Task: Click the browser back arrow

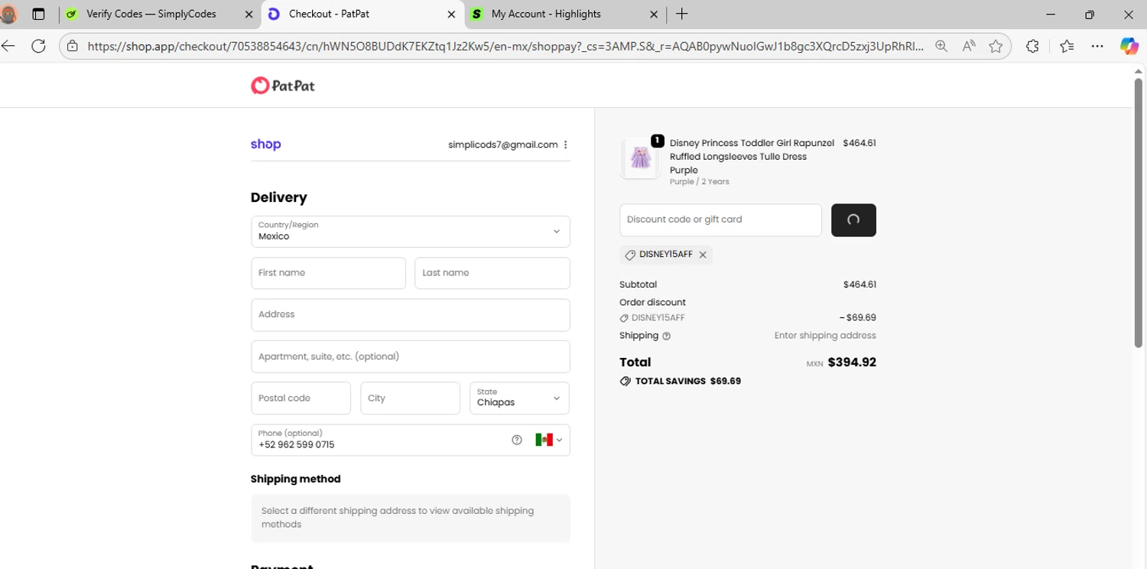Action: pyautogui.click(x=8, y=46)
